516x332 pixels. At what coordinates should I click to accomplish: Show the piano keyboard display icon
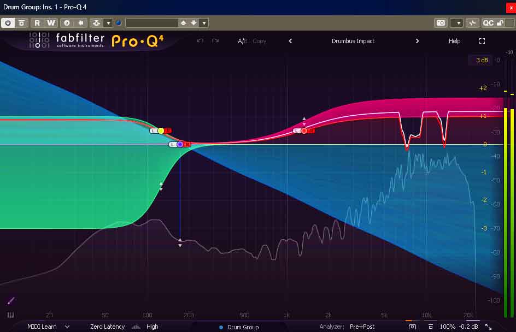[x=10, y=315]
